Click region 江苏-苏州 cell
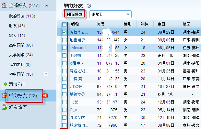This screenshot has width=201, height=129. coord(191,48)
